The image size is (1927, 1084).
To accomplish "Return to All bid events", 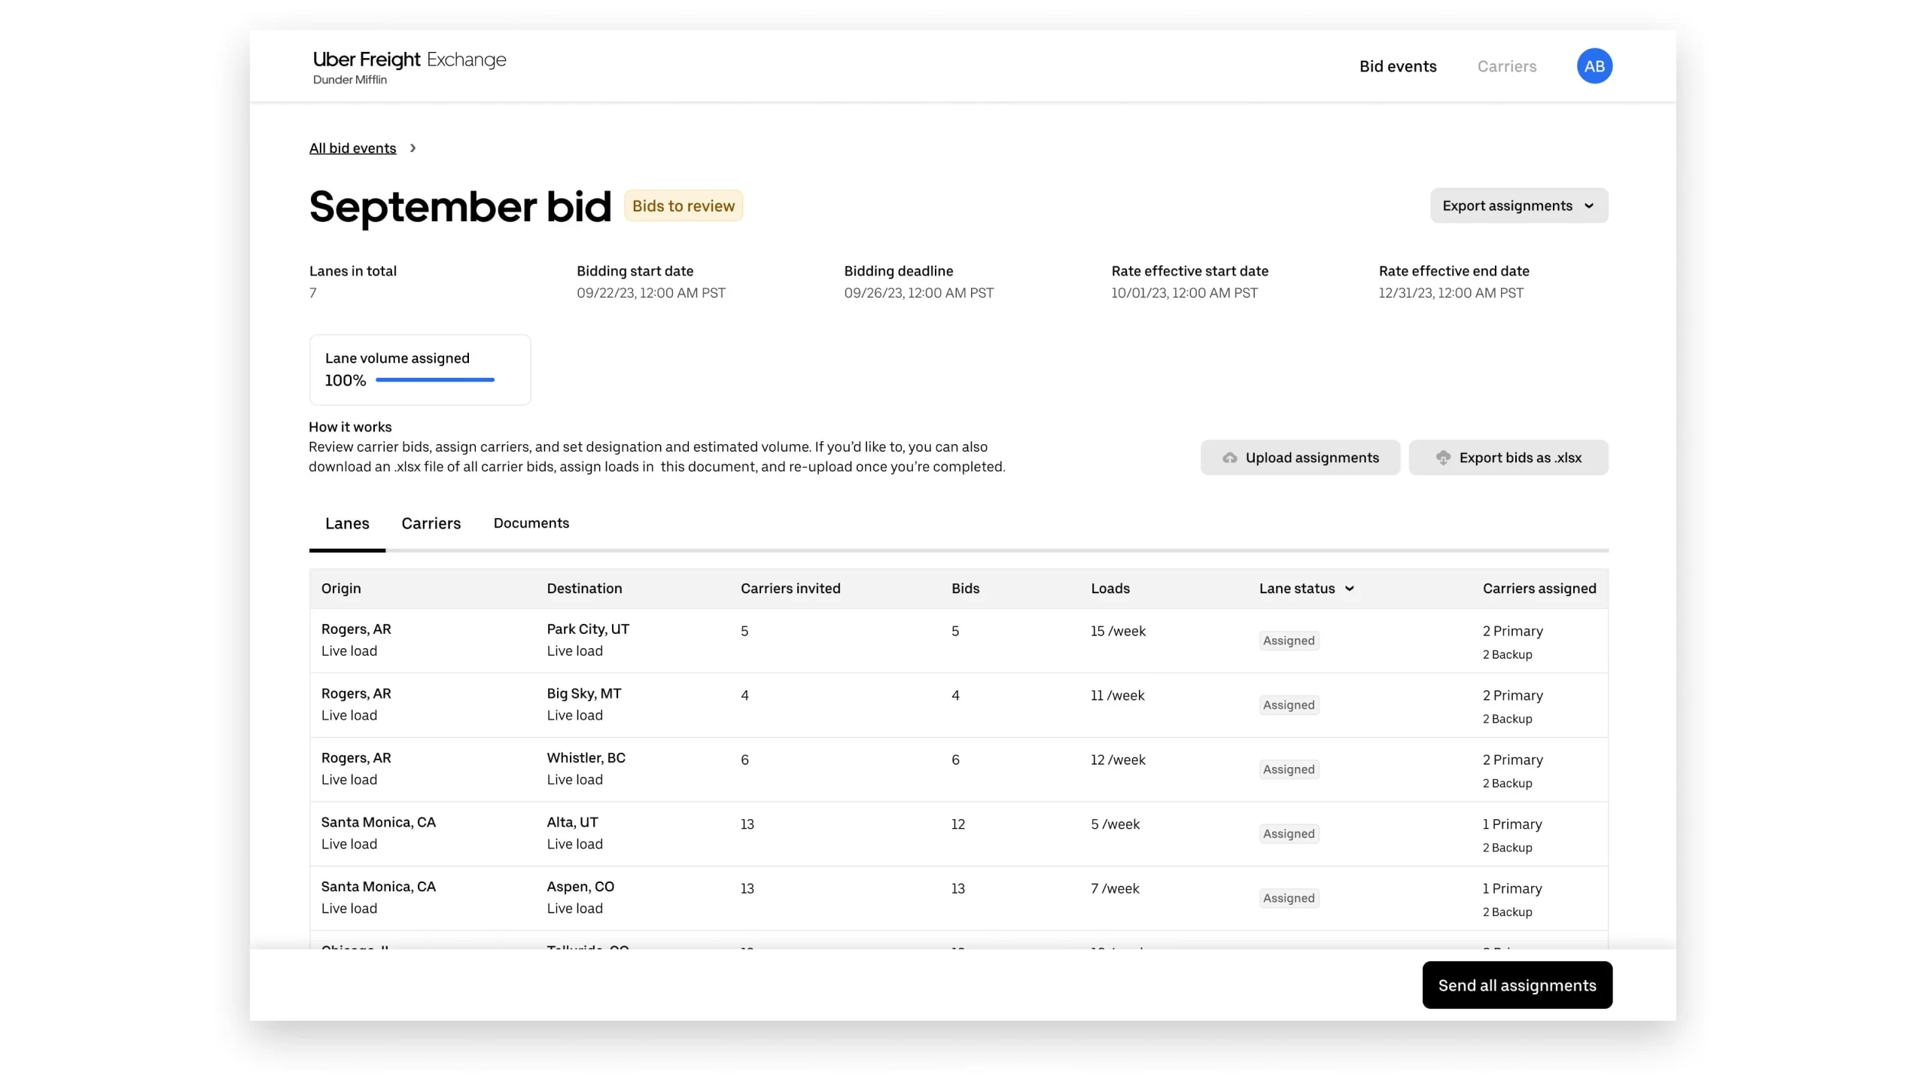I will tap(352, 148).
